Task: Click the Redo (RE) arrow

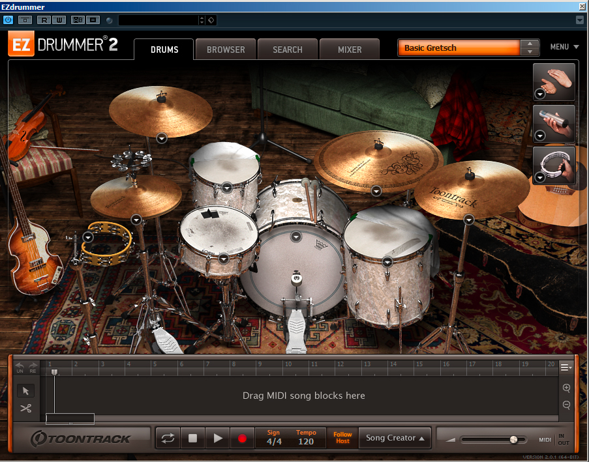Action: coord(33,368)
